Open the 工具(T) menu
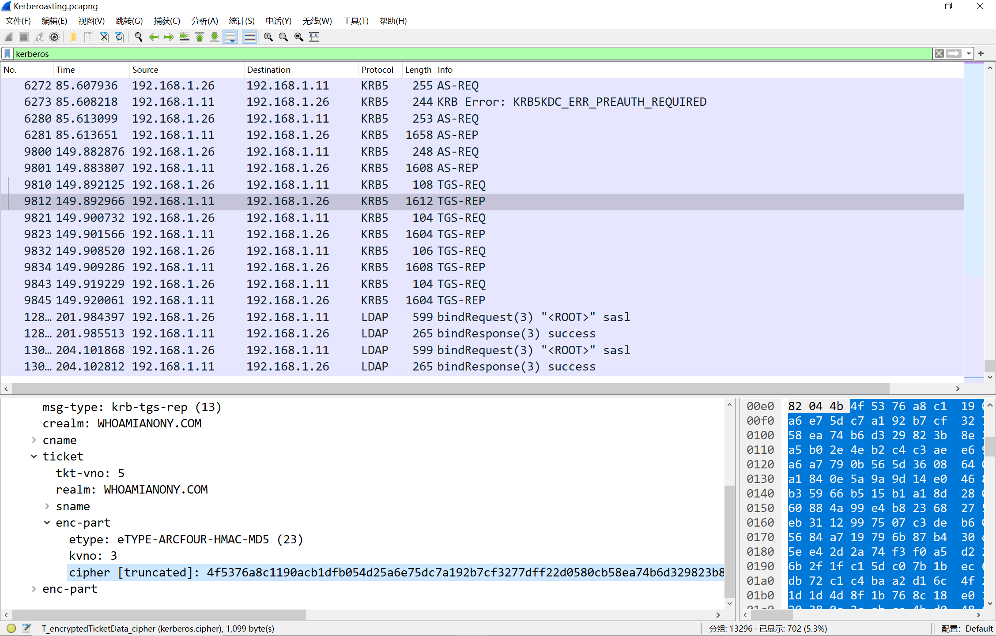This screenshot has height=636, width=996. click(x=356, y=21)
